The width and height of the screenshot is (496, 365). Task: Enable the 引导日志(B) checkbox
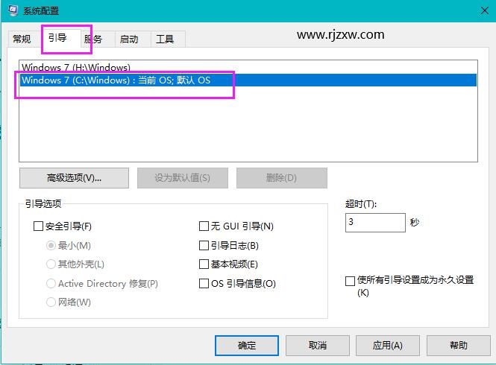(204, 246)
